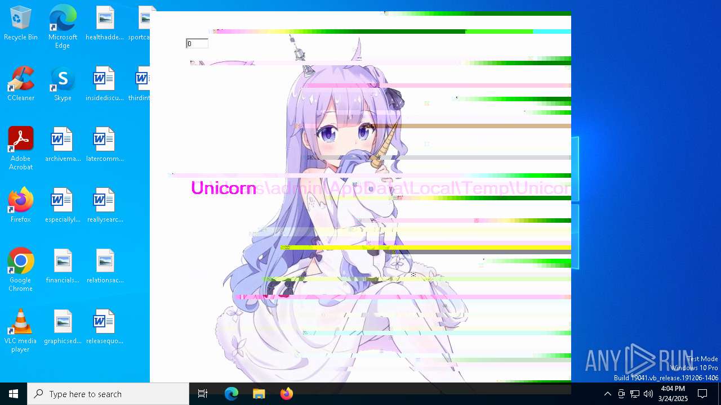This screenshot has height=405, width=721.
Task: Select financials... image file
Action: click(x=63, y=267)
